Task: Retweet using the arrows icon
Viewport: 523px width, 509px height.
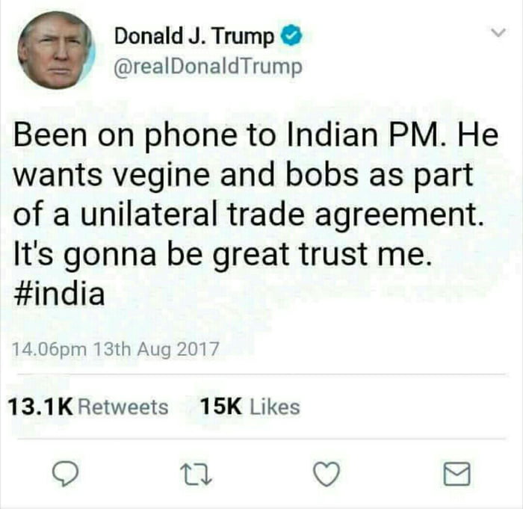Action: coord(196,475)
